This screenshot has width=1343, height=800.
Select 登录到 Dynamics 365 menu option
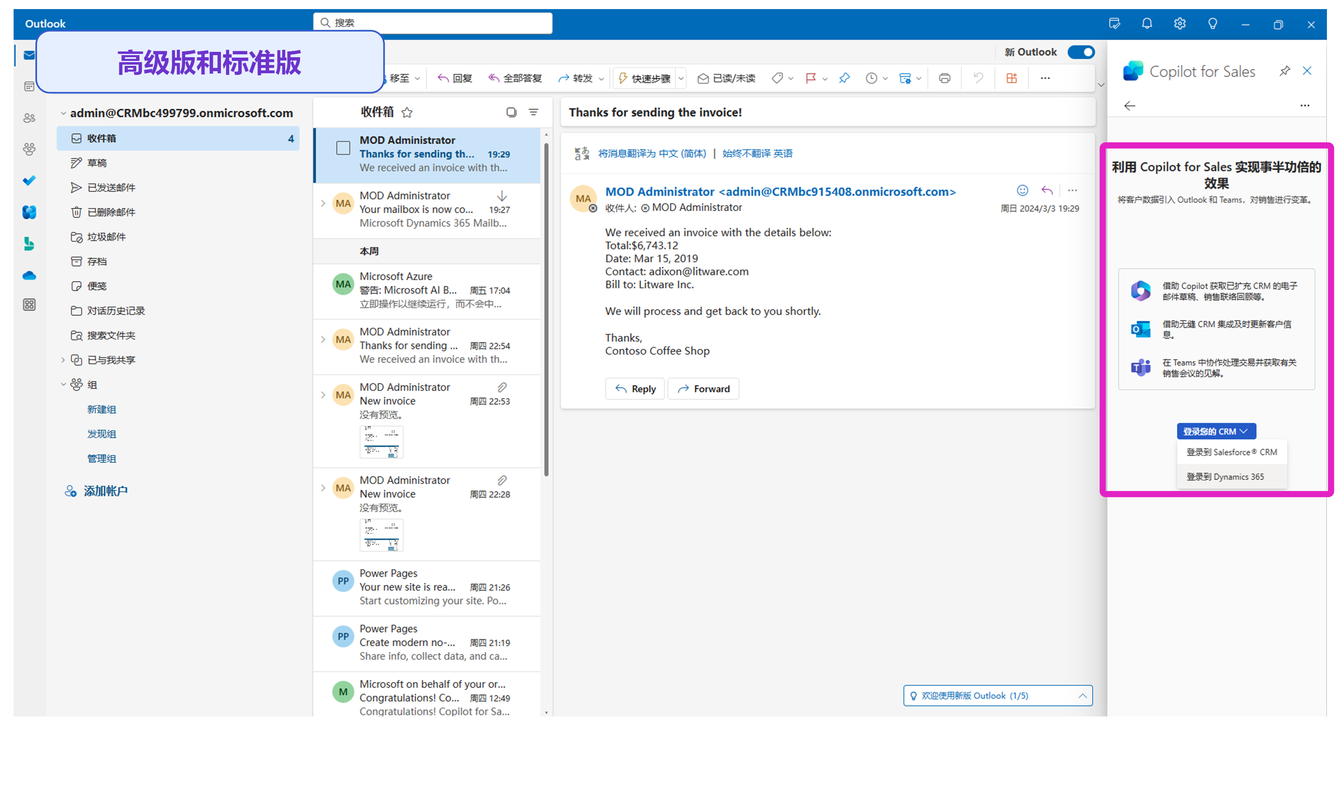tap(1224, 477)
